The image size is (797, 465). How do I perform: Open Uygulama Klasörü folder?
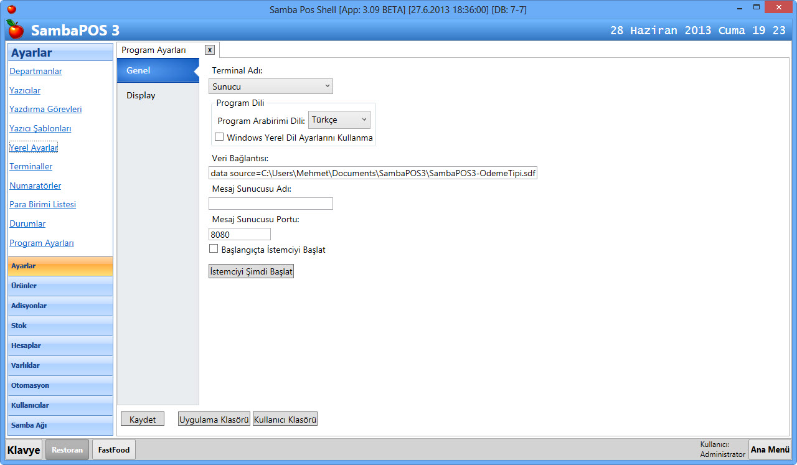(x=214, y=420)
